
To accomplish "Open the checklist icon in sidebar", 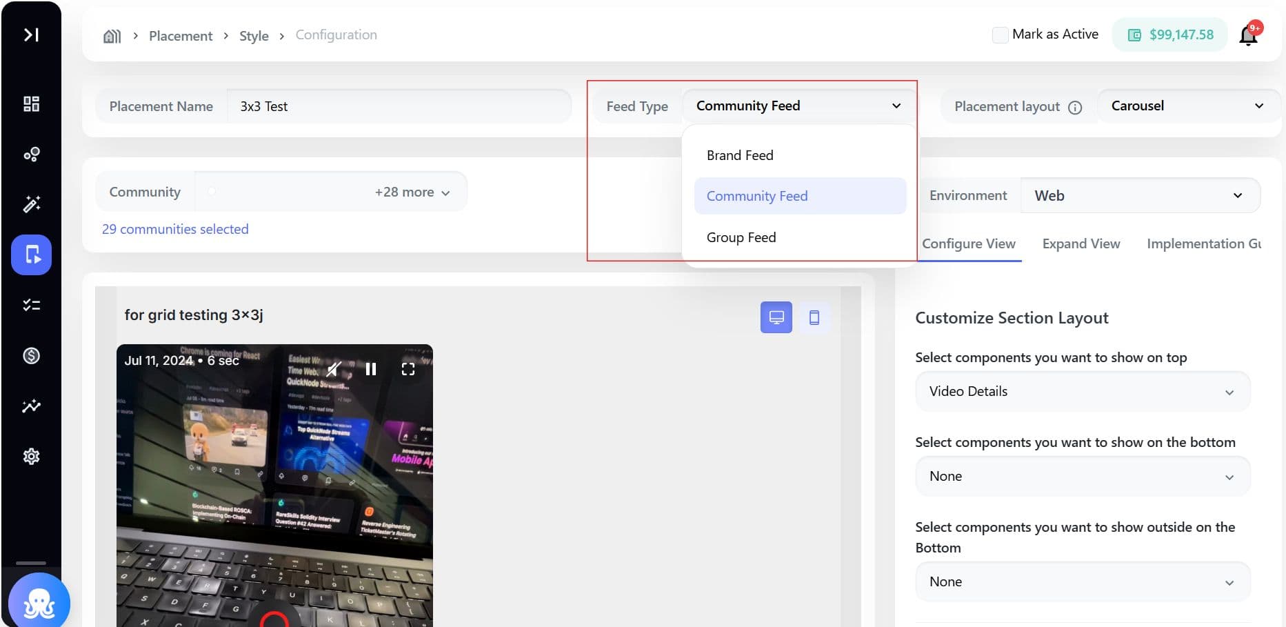I will pos(31,305).
